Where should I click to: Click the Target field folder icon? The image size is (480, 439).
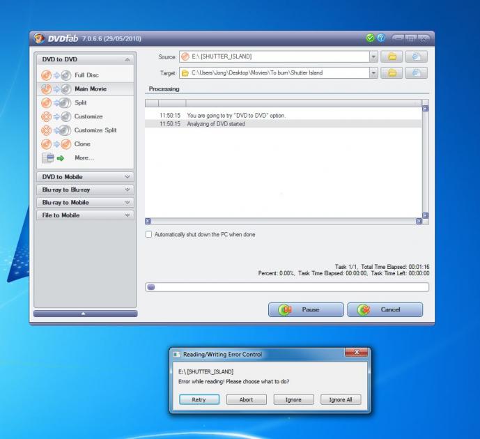[185, 73]
